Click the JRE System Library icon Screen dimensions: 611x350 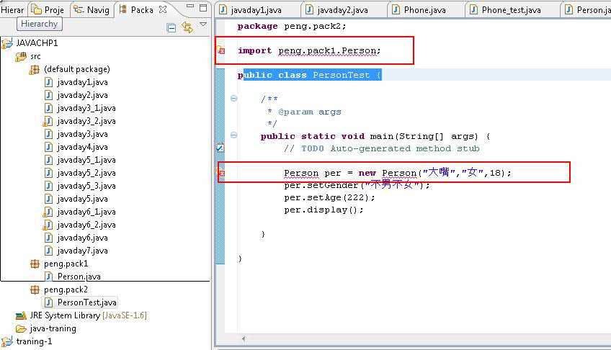pyautogui.click(x=21, y=315)
